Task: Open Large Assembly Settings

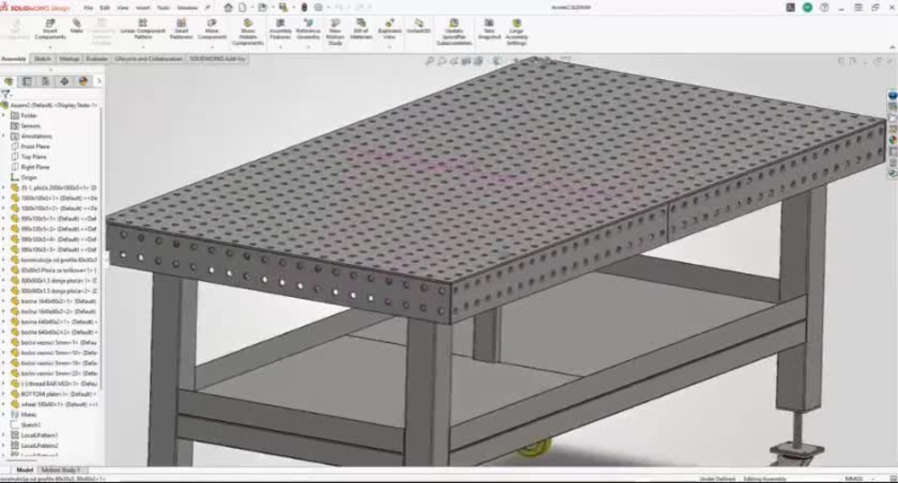Action: (516, 32)
